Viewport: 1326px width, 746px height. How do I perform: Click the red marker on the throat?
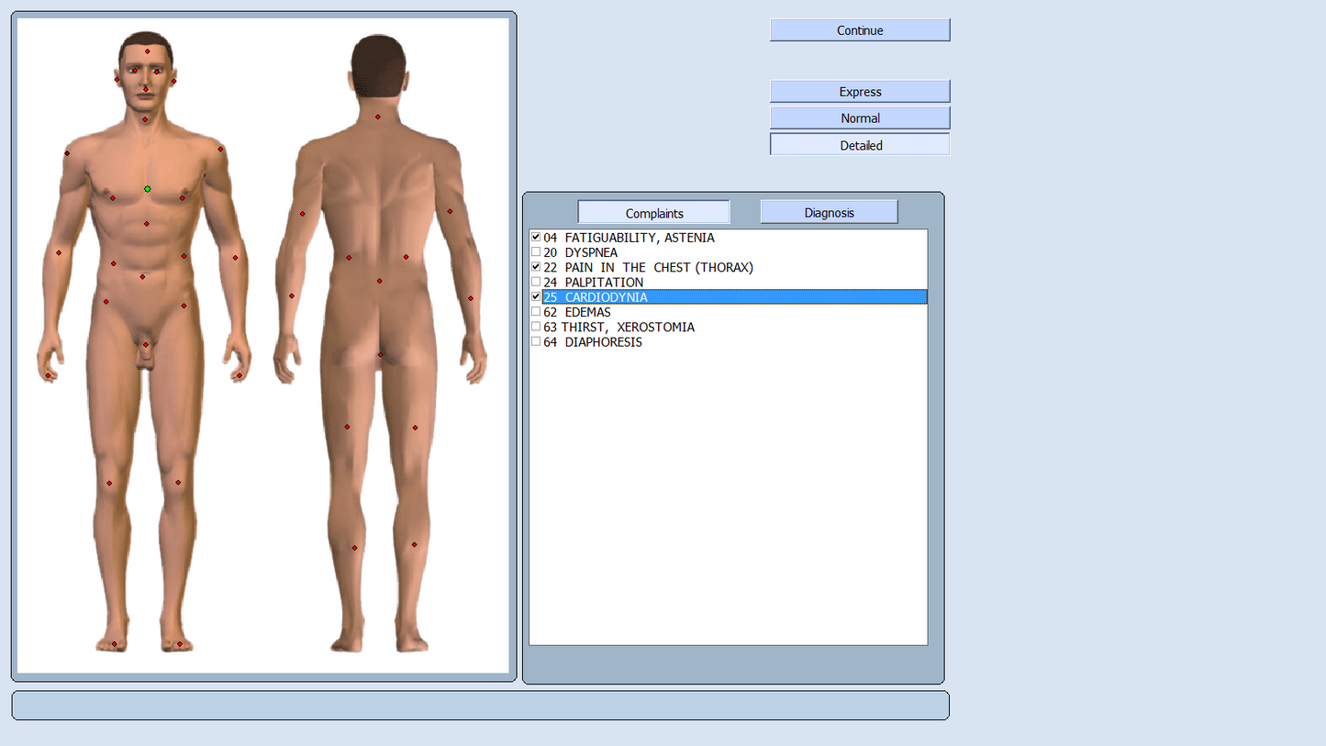coord(145,119)
